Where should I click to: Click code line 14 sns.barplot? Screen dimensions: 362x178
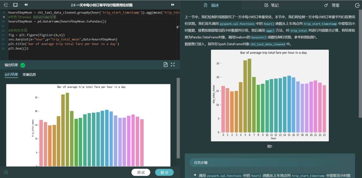click(x=63, y=39)
